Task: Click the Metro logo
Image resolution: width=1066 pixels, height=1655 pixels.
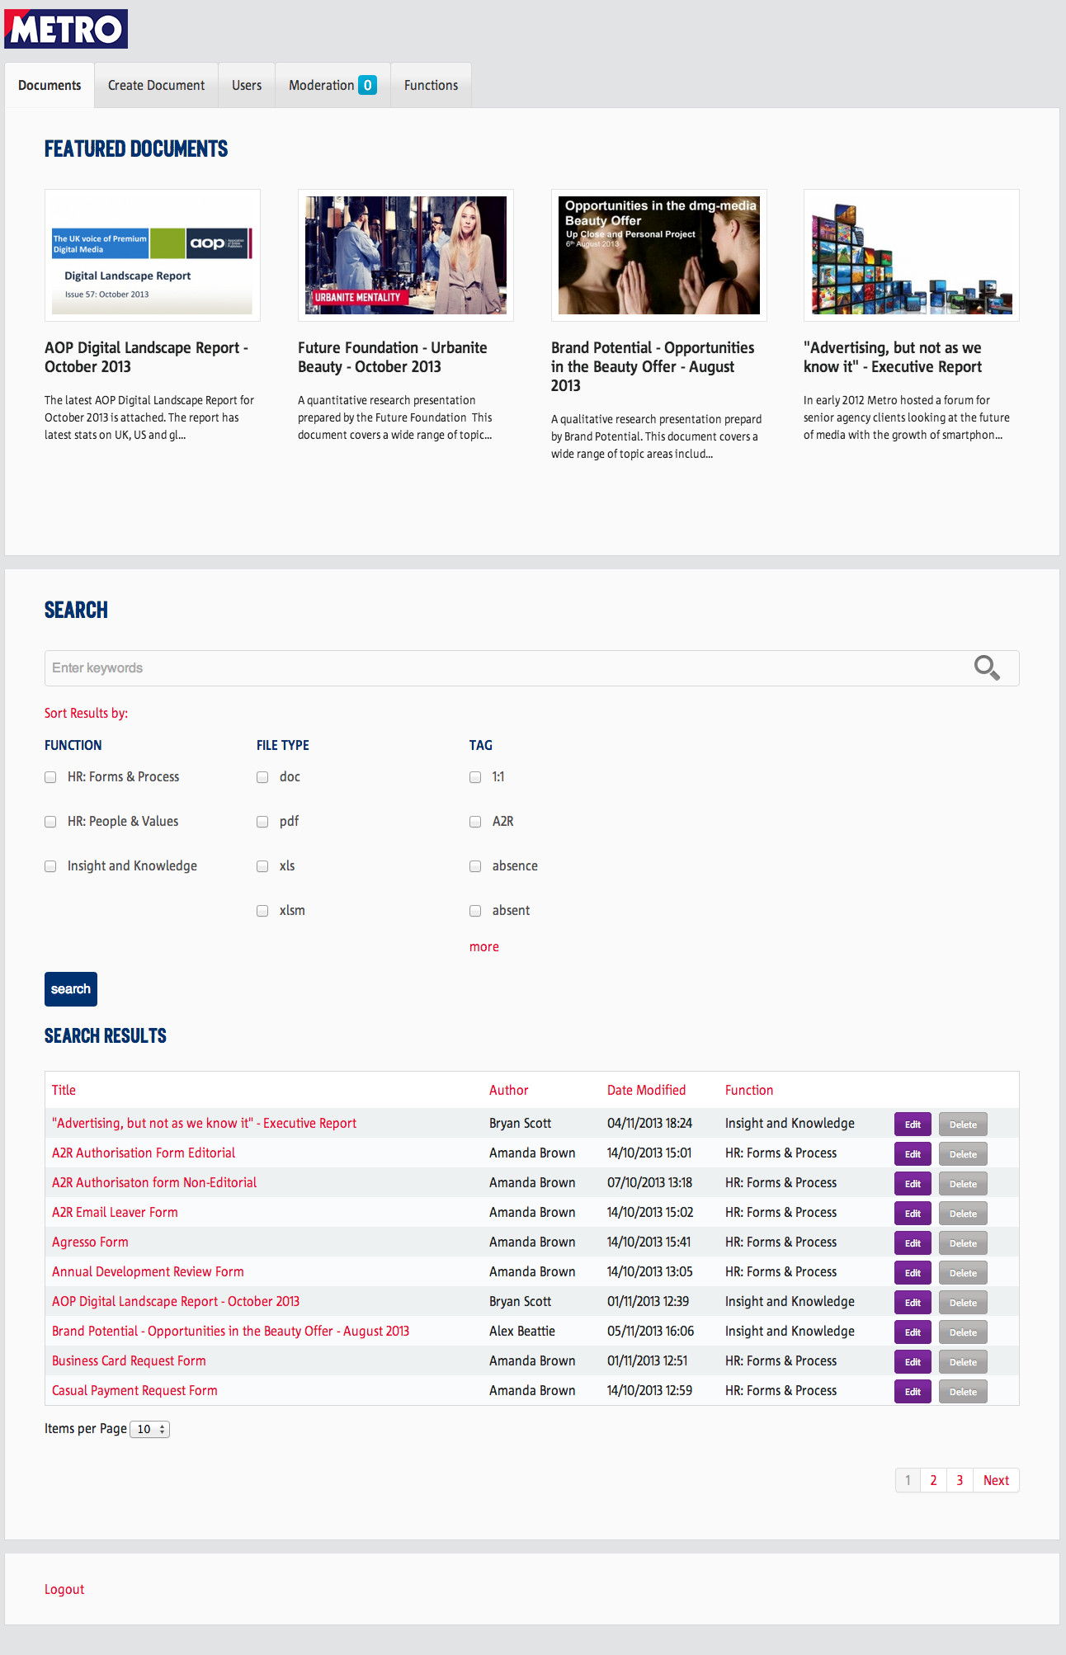Action: pos(66,29)
